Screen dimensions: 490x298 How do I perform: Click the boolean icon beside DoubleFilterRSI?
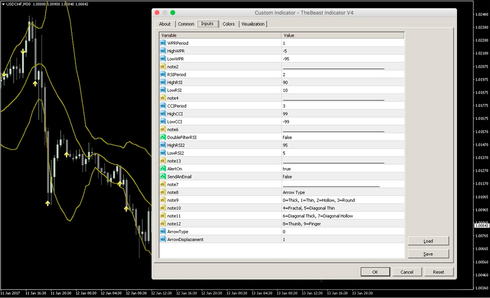point(163,137)
